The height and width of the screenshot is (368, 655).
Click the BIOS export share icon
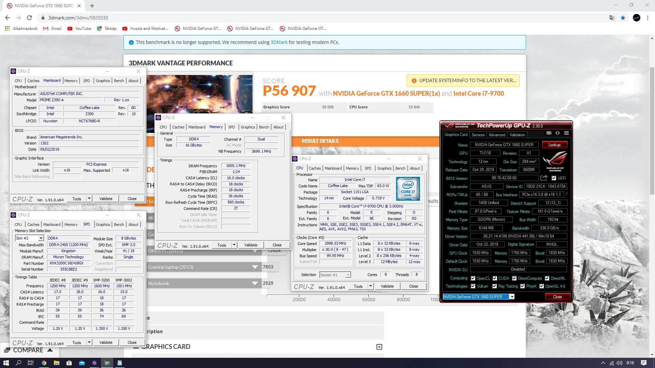544,178
